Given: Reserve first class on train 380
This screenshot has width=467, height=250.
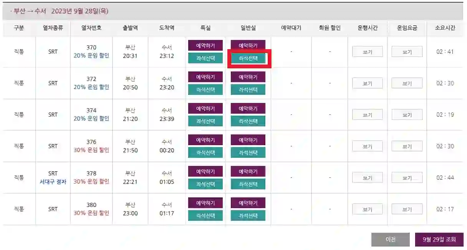Looking at the screenshot, I should click(x=205, y=202).
